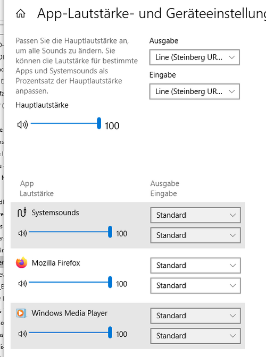Open Windows Media Player input dropdown
Image resolution: width=266 pixels, height=357 pixels.
click(195, 336)
